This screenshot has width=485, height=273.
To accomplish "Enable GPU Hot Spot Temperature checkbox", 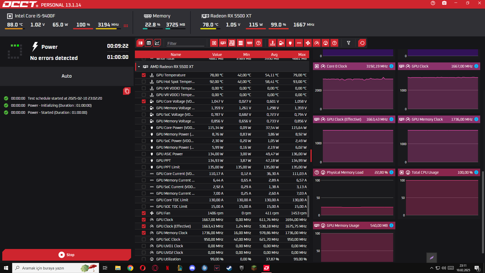I will click(144, 82).
